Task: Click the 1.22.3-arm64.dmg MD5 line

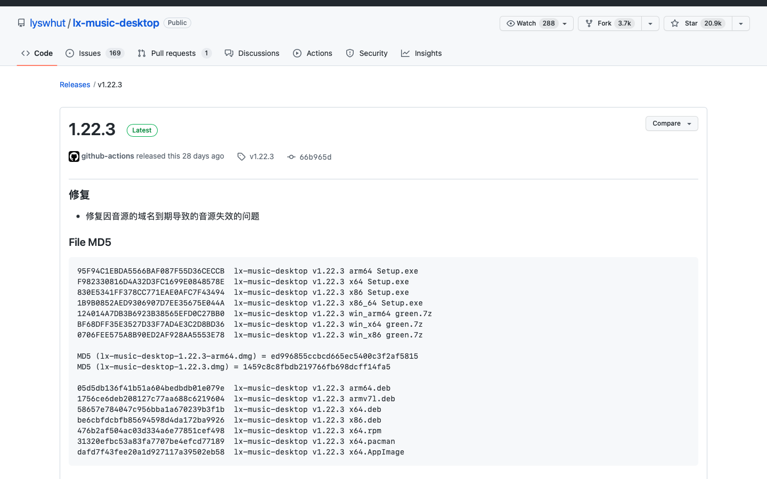Action: [x=248, y=356]
